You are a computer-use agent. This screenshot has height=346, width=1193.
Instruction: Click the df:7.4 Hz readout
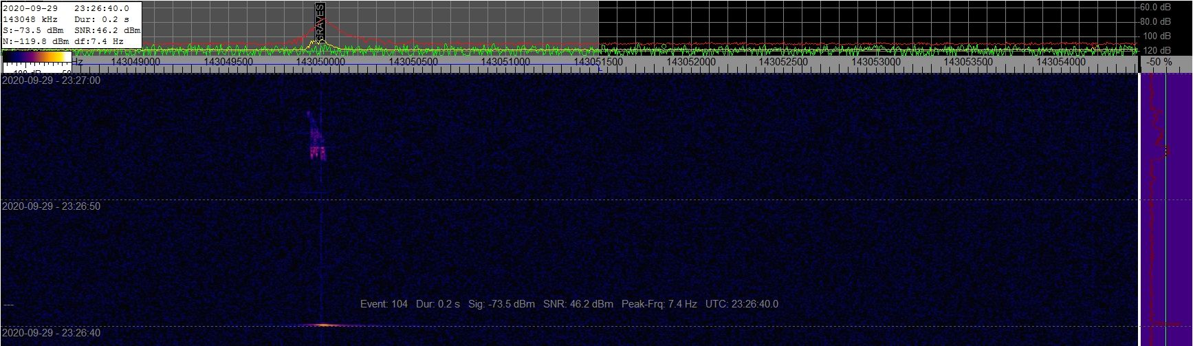click(98, 41)
